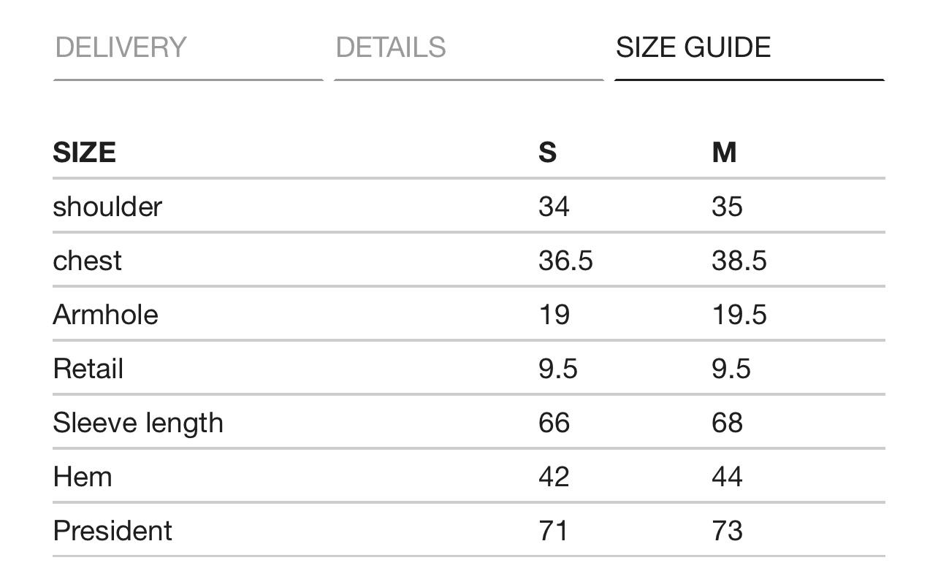Select Armhole value 19.5 for size M
The width and height of the screenshot is (938, 579).
(x=739, y=315)
